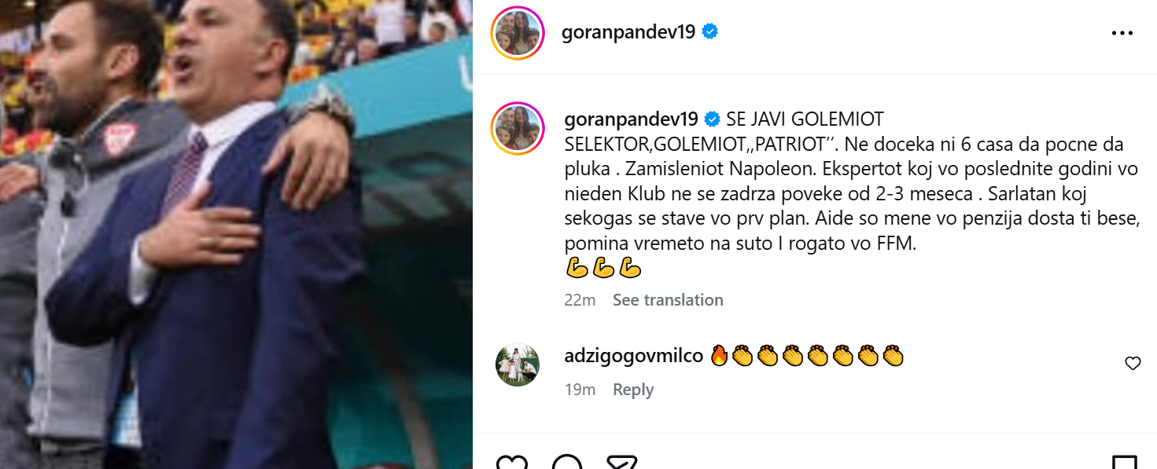Click verified badge in caption line
Image resolution: width=1157 pixels, height=469 pixels.
(713, 119)
